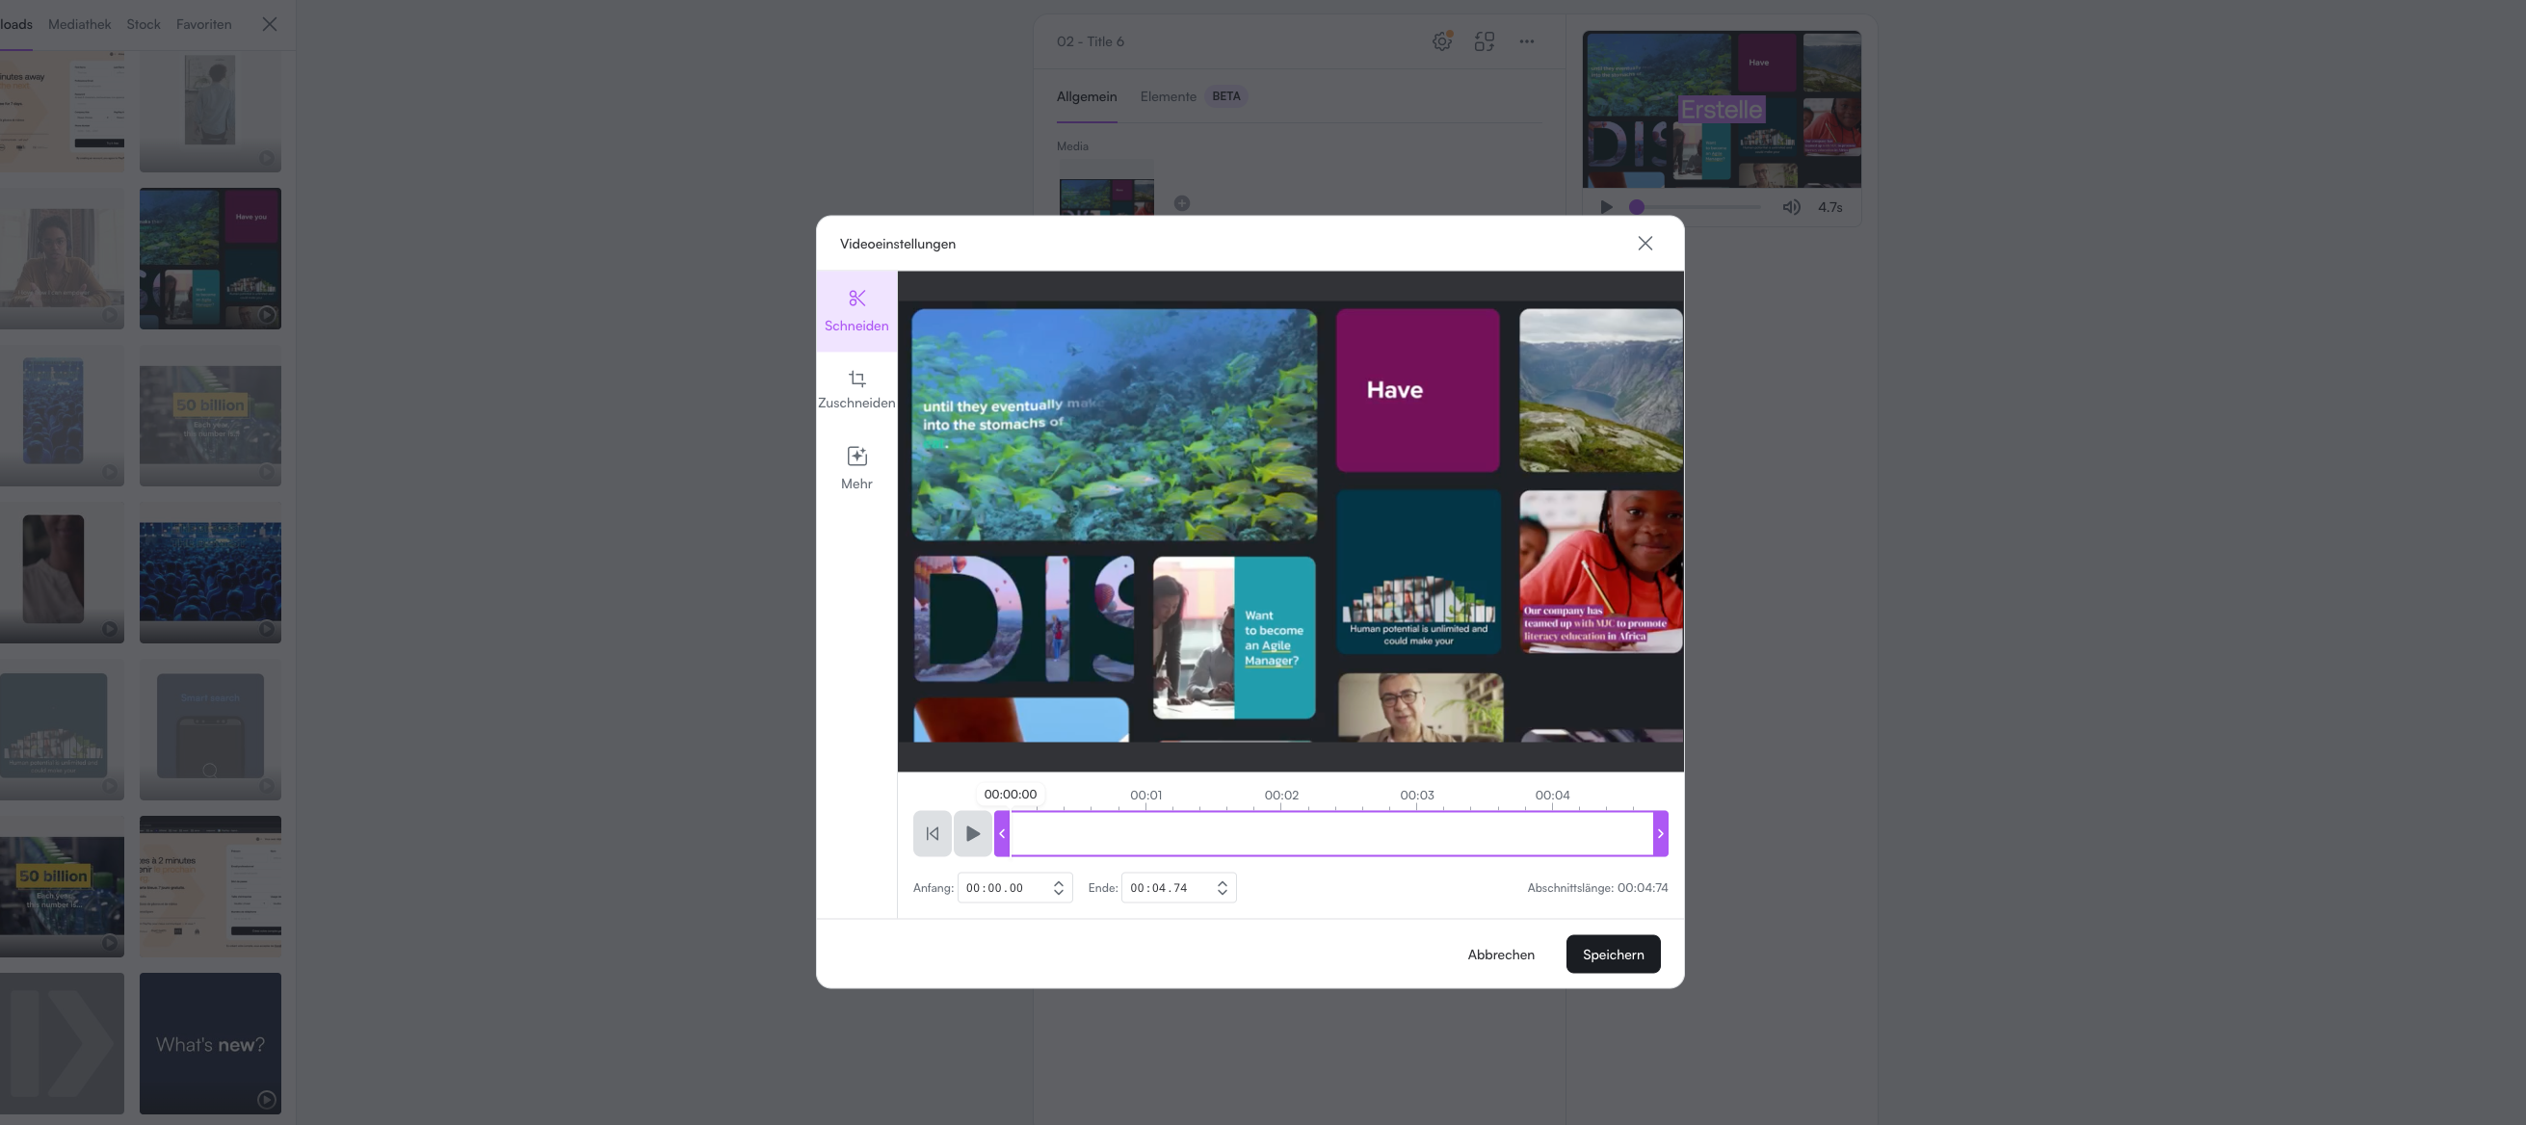
Task: Play the video in the trim preview
Action: coord(973,833)
